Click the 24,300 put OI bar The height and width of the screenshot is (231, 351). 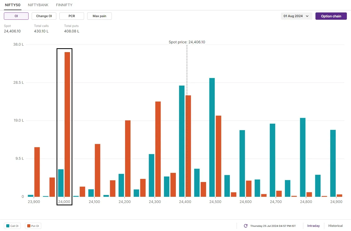pos(158,149)
